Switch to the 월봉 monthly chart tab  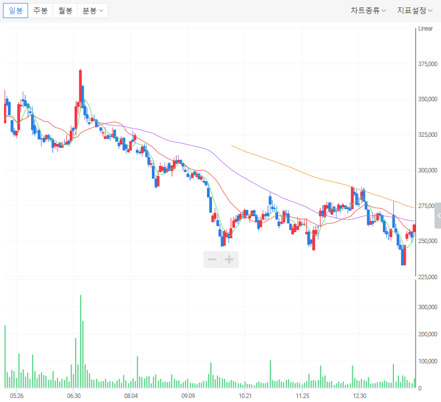(x=65, y=11)
